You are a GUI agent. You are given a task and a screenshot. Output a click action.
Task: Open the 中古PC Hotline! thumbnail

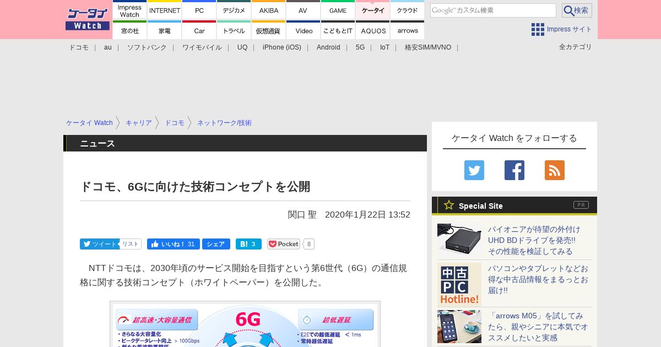pos(459,285)
